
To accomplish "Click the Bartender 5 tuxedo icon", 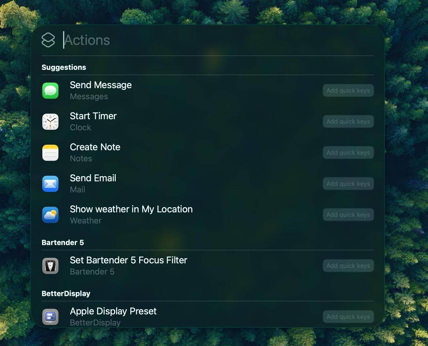I will [50, 266].
